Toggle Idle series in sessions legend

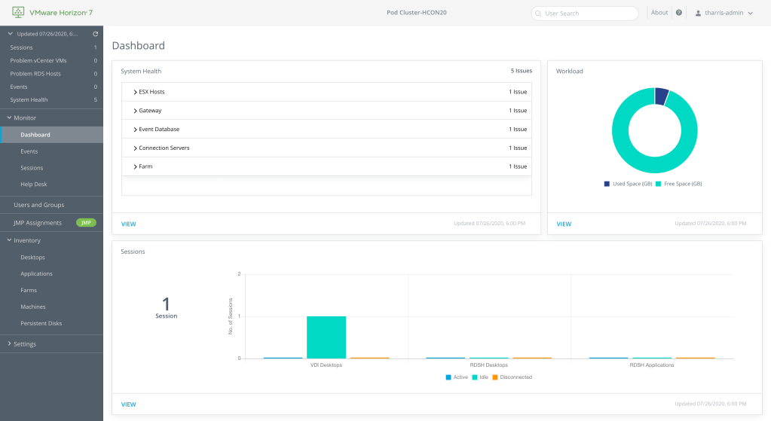pos(475,377)
